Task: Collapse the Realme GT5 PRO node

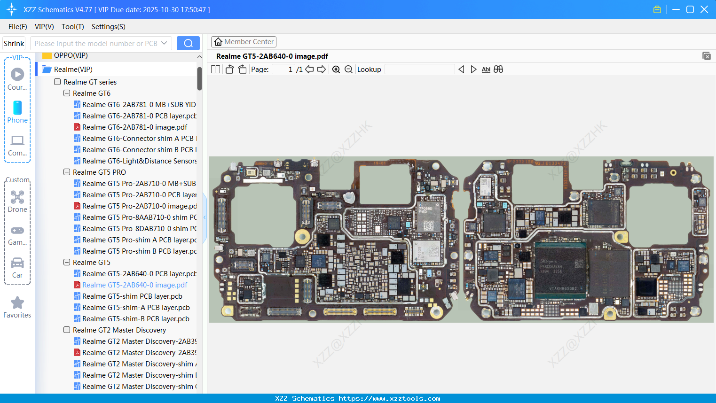Action: (x=67, y=172)
